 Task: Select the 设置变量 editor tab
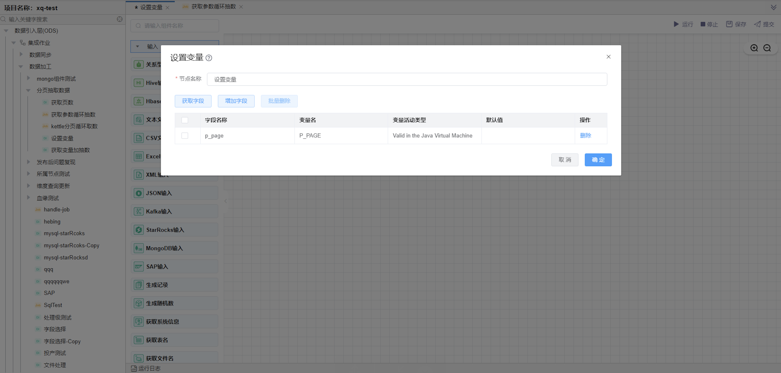pos(151,7)
